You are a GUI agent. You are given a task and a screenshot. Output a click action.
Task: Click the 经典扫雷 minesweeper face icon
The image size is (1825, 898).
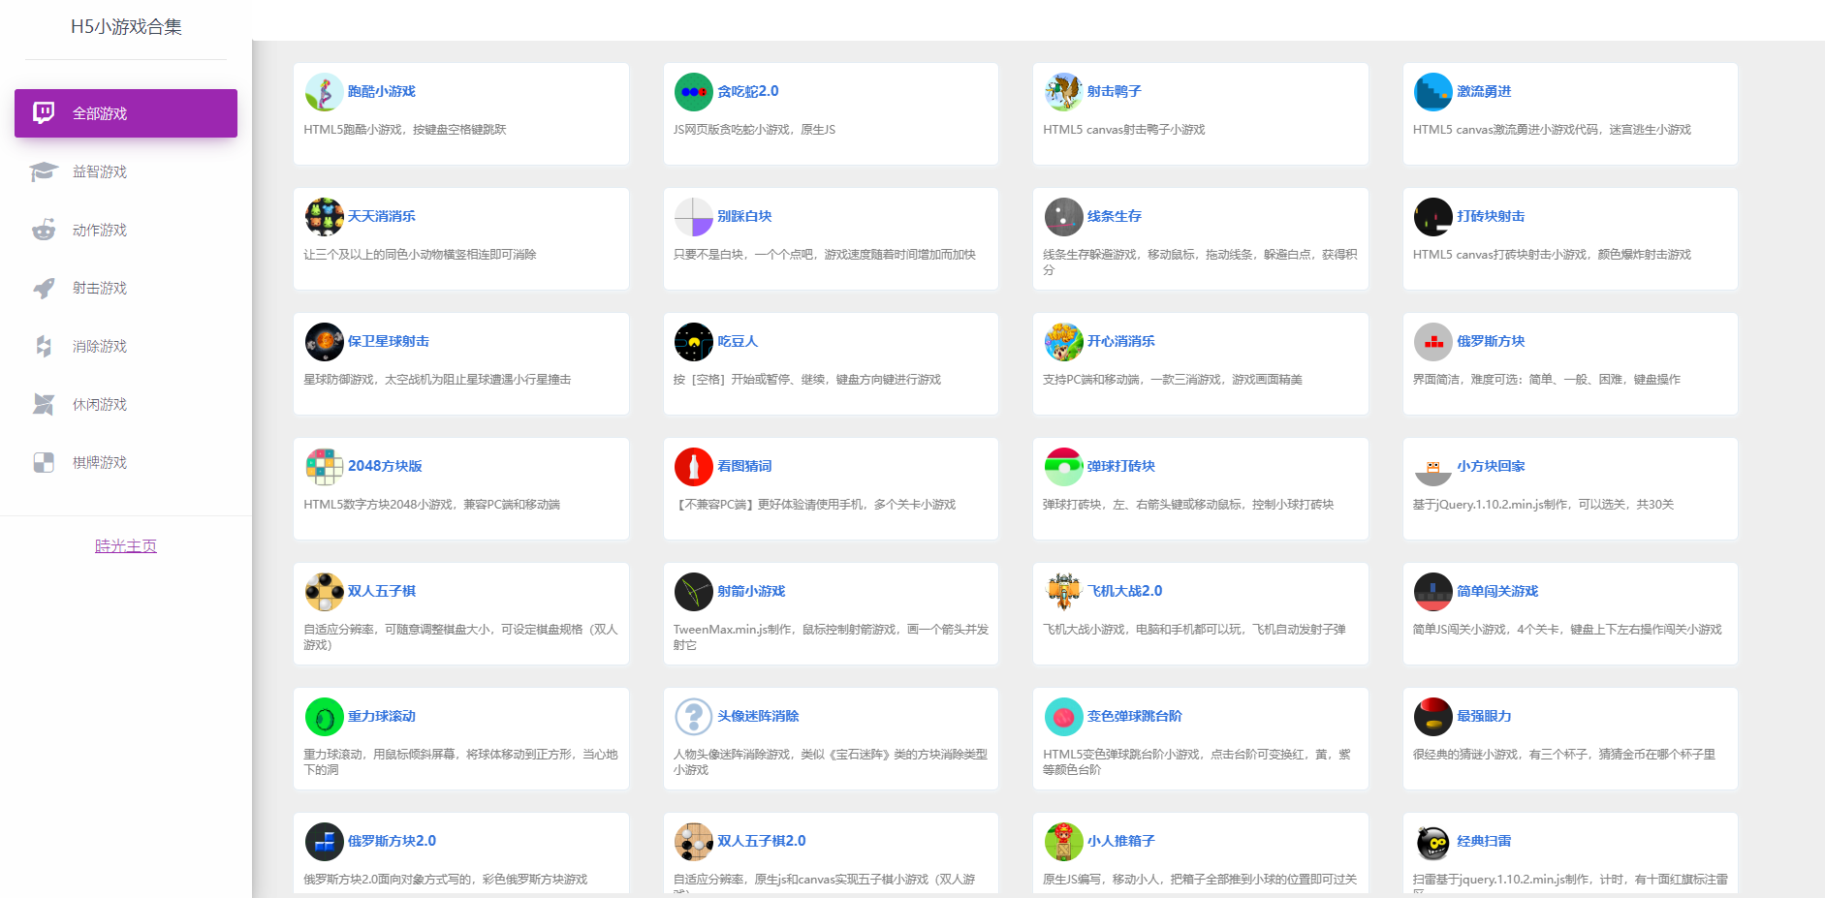1432,841
